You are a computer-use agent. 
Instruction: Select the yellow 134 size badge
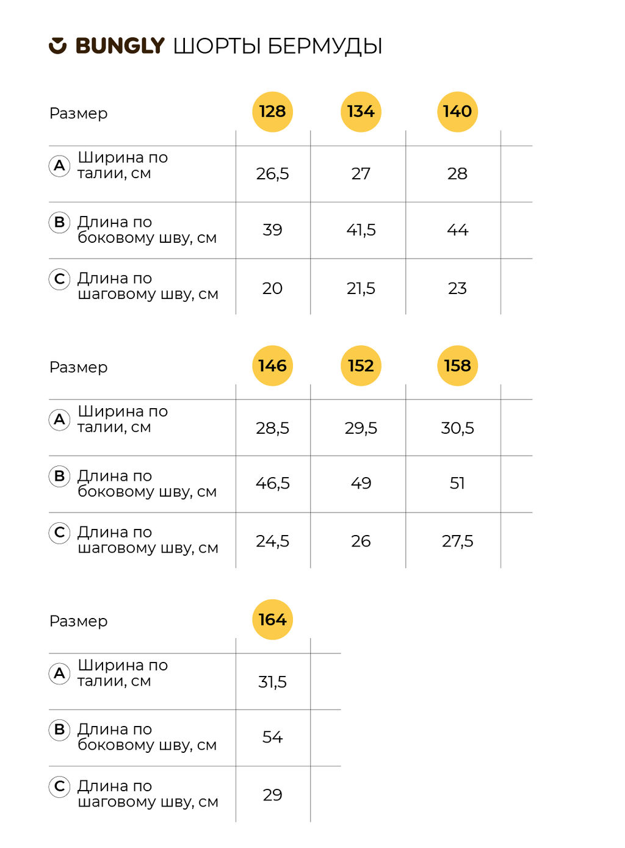point(361,112)
